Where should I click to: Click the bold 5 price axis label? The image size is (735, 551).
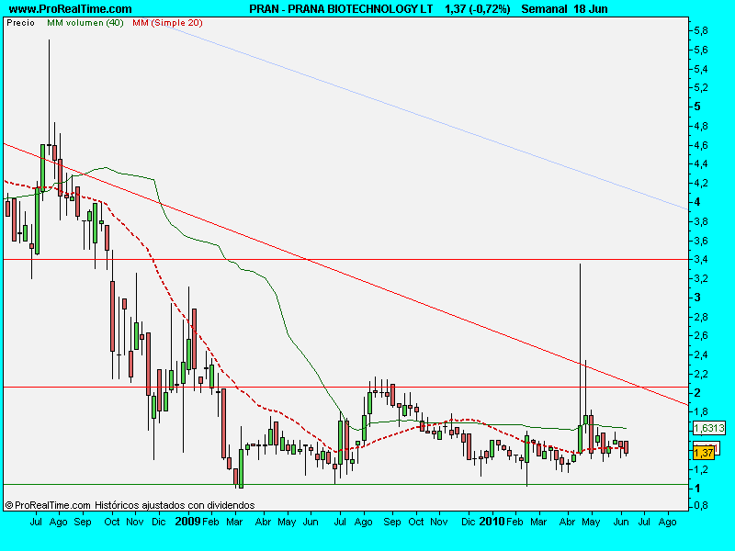pyautogui.click(x=697, y=107)
